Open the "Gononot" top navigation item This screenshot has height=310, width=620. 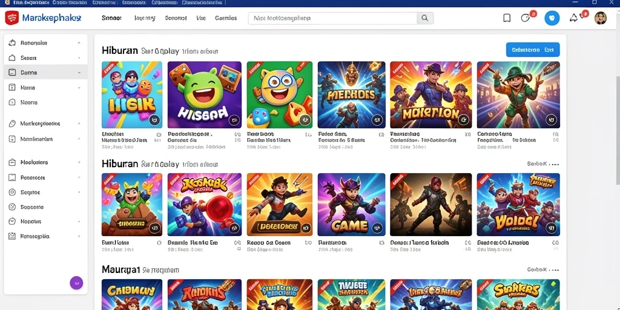point(176,18)
